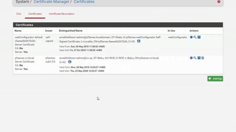Click the Name column header

[18, 31]
